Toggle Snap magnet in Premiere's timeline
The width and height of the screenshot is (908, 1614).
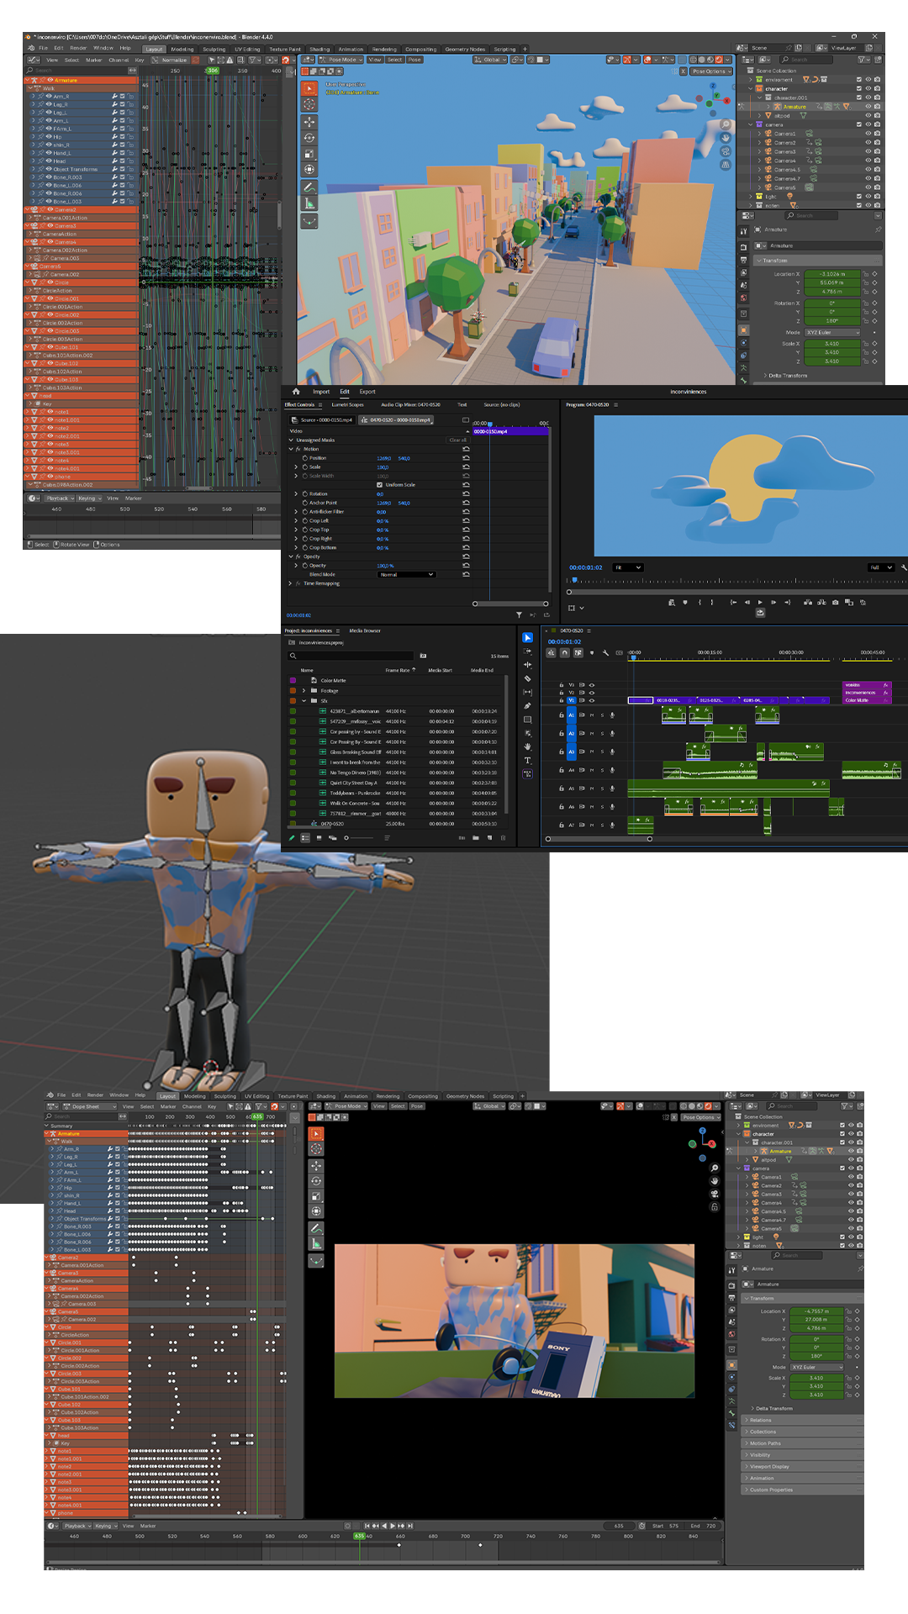click(x=565, y=652)
